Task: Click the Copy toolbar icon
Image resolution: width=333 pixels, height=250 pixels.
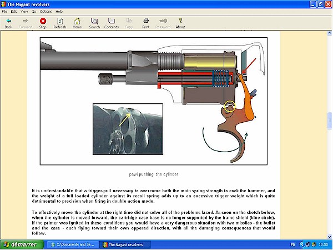Action: point(129,23)
